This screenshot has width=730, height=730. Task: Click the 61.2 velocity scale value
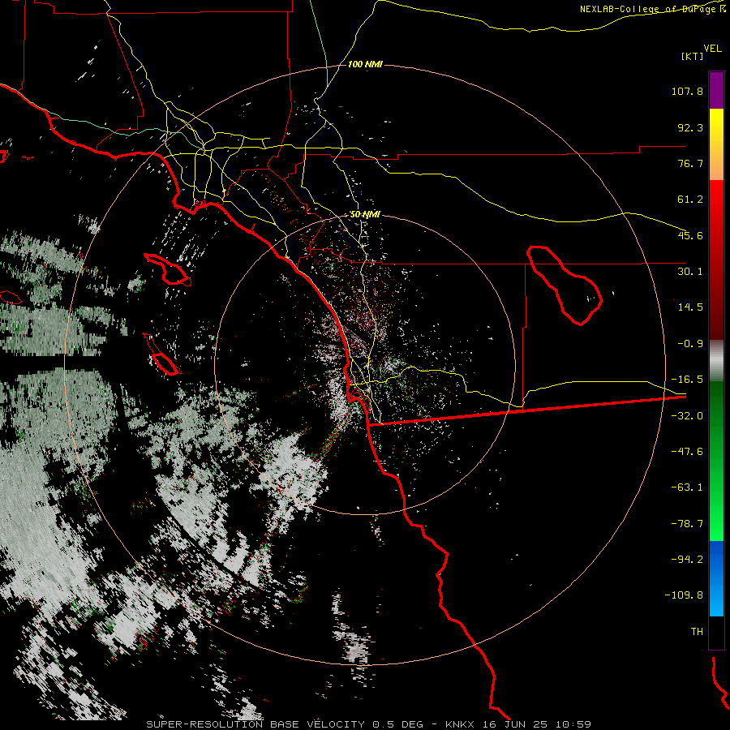pos(690,200)
